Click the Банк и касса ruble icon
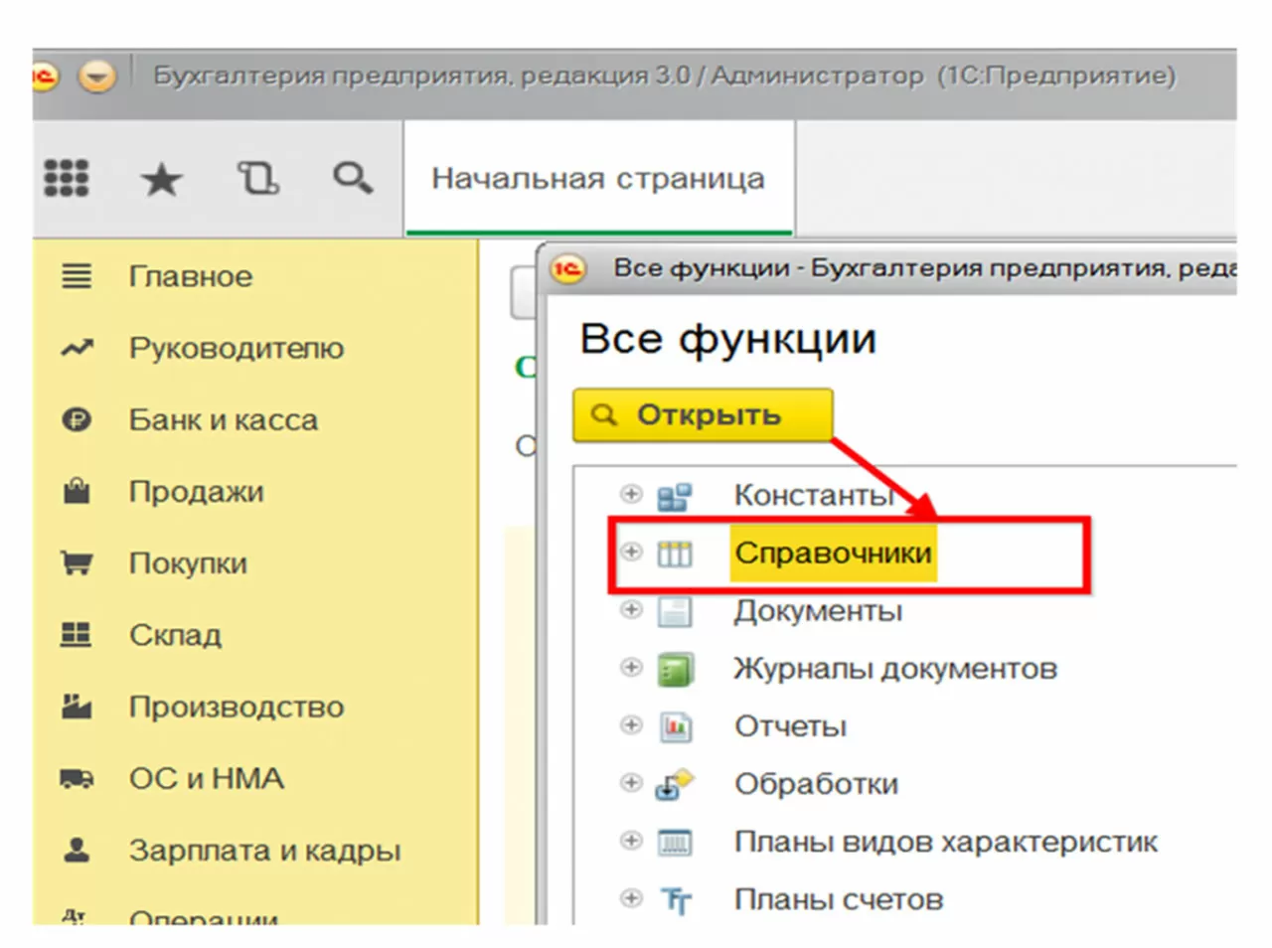The height and width of the screenshot is (948, 1272). 77,420
